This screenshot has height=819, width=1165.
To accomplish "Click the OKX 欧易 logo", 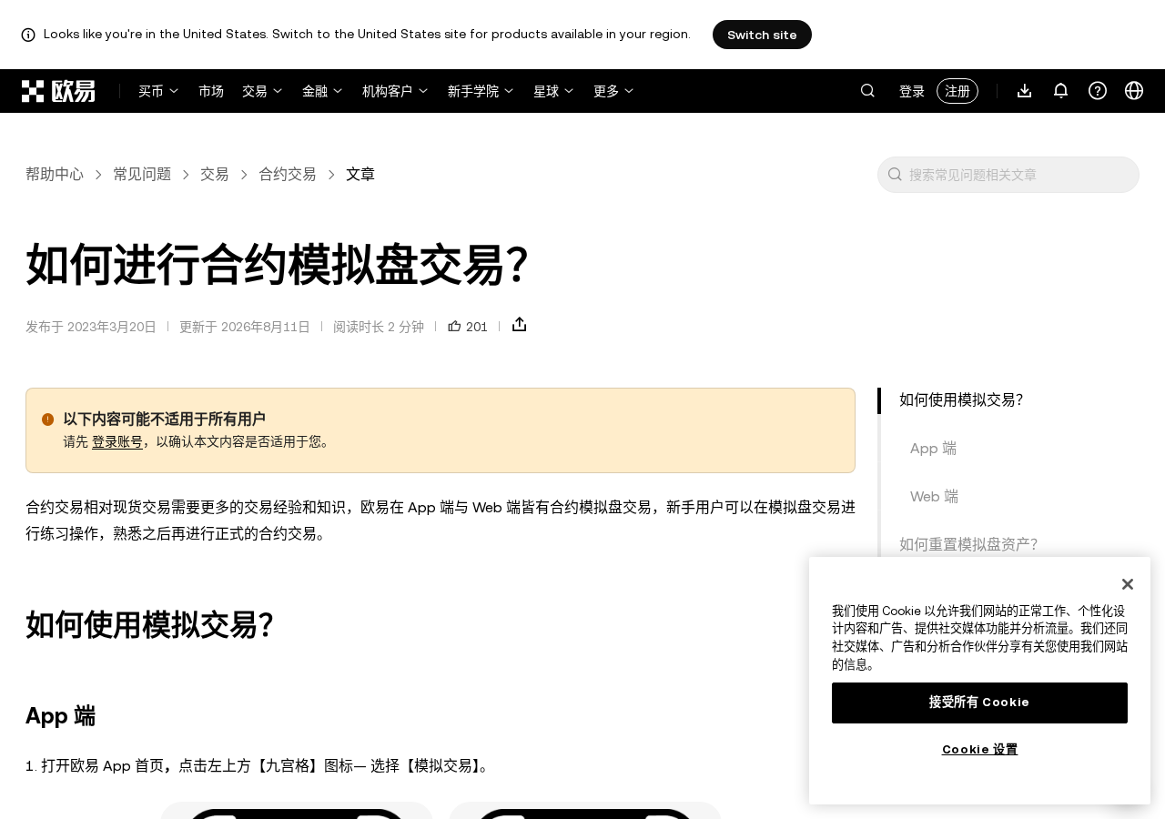I will pos(58,91).
